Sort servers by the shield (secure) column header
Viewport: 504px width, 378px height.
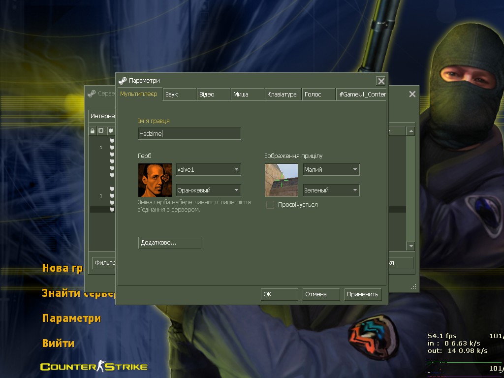click(111, 131)
